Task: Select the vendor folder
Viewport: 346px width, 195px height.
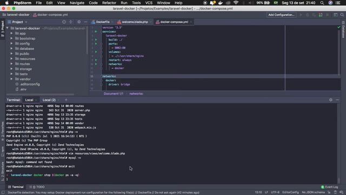Action: (25, 79)
